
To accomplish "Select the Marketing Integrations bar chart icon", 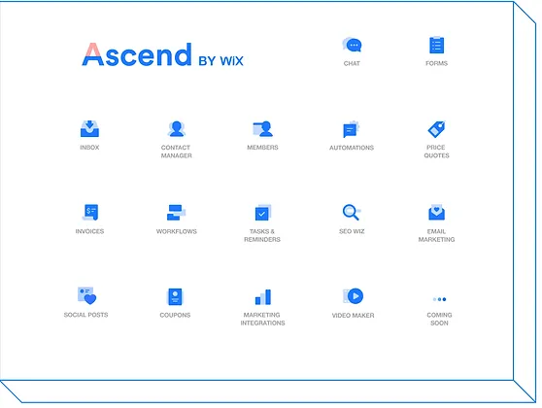I will pyautogui.click(x=263, y=297).
